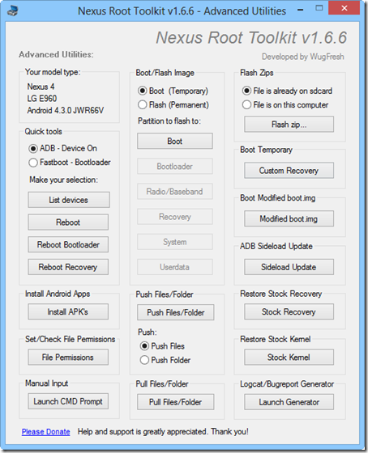Start Sideload Update
The height and width of the screenshot is (453, 368).
pyautogui.click(x=289, y=267)
